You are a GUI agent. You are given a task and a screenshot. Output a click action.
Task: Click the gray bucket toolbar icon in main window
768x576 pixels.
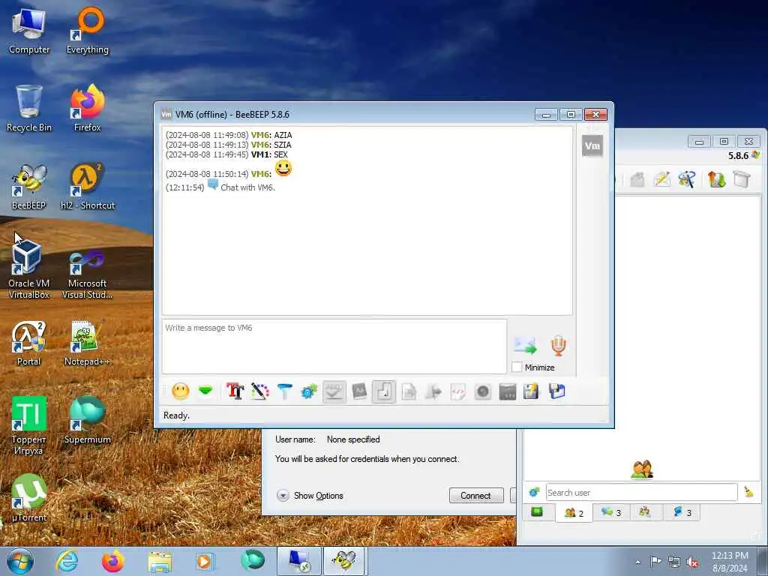[742, 179]
